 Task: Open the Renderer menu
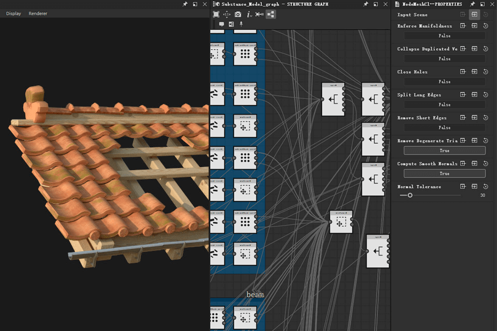(38, 13)
